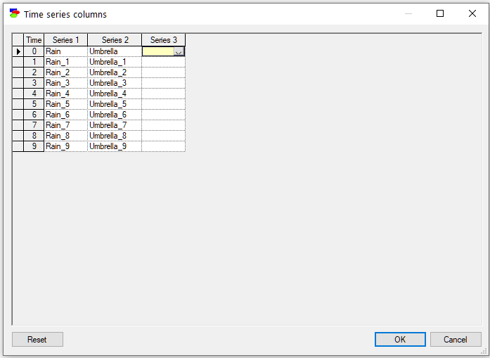Click the Cancel button
Screen dimensions: 490x358
tap(456, 340)
